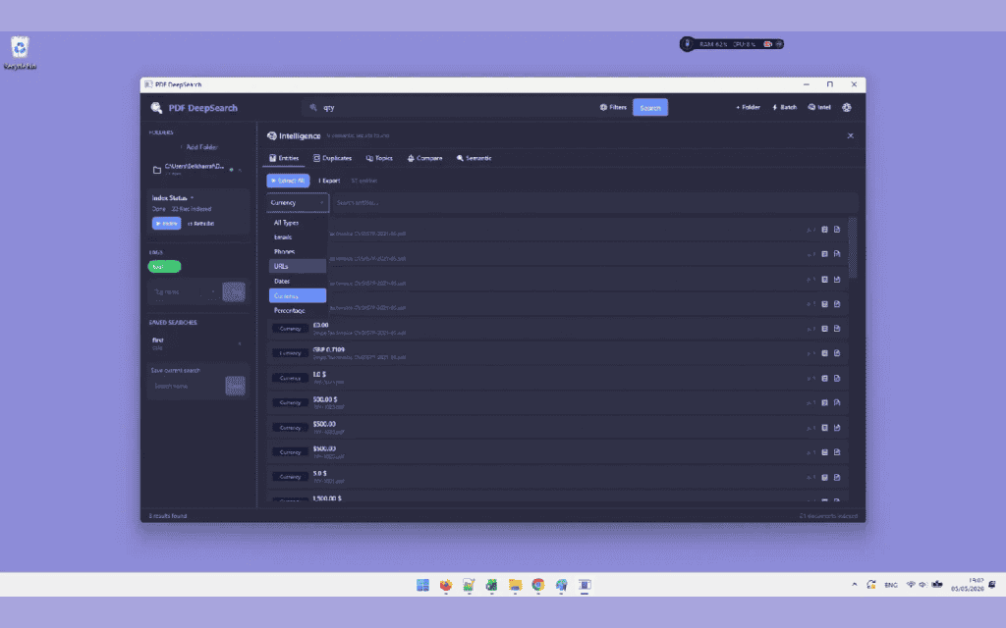This screenshot has height=628, width=1006.
Task: Click open-file icon on 5.0 $ row
Action: click(x=837, y=478)
